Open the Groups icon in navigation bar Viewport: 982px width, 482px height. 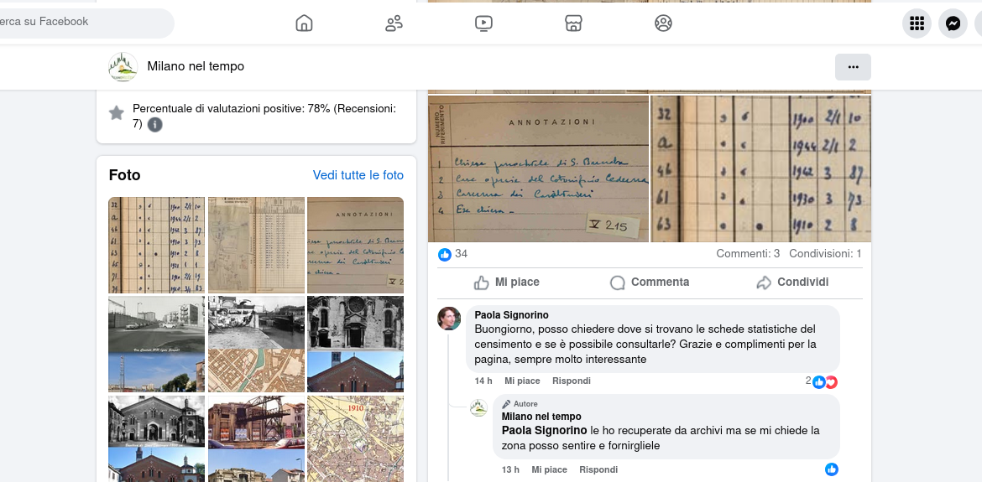point(663,23)
